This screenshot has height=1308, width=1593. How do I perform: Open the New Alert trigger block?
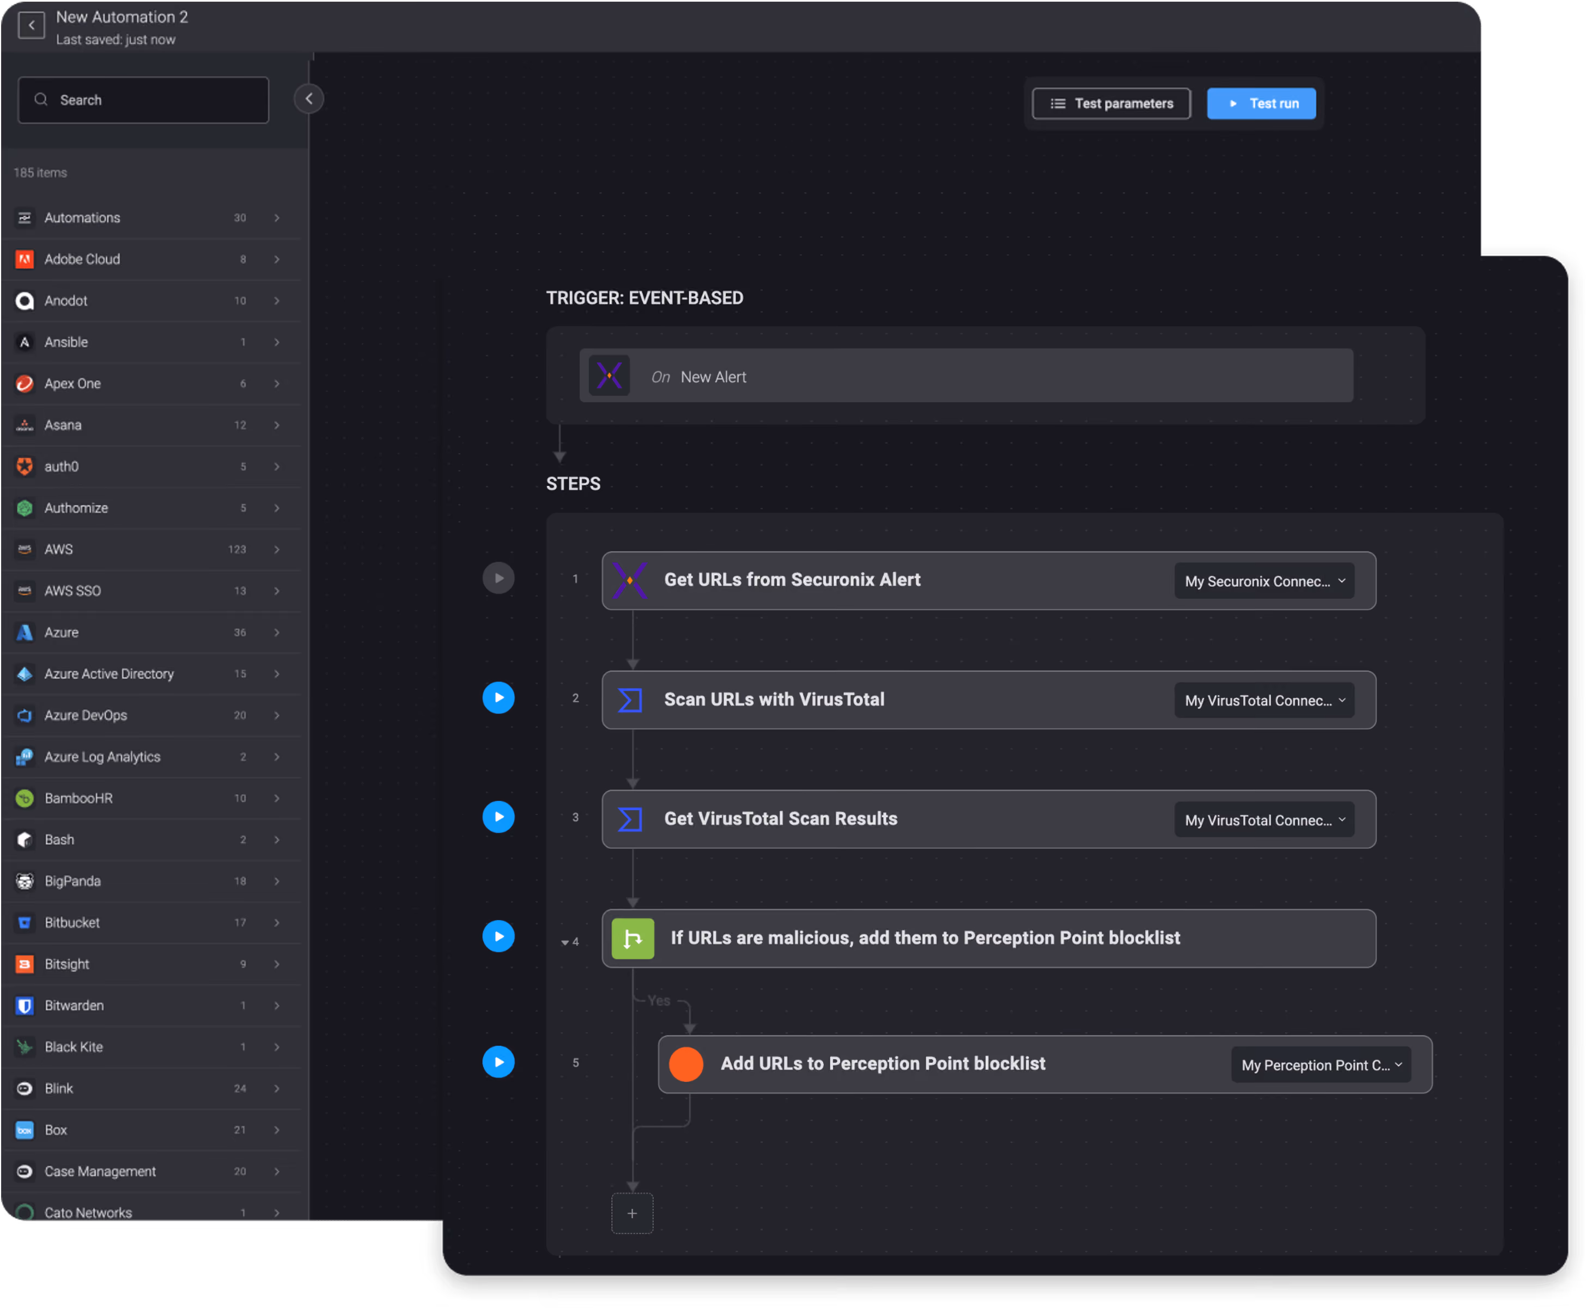[x=967, y=376]
